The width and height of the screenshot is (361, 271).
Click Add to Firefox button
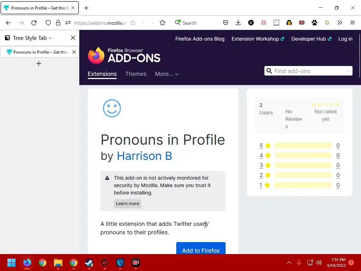coord(201,249)
